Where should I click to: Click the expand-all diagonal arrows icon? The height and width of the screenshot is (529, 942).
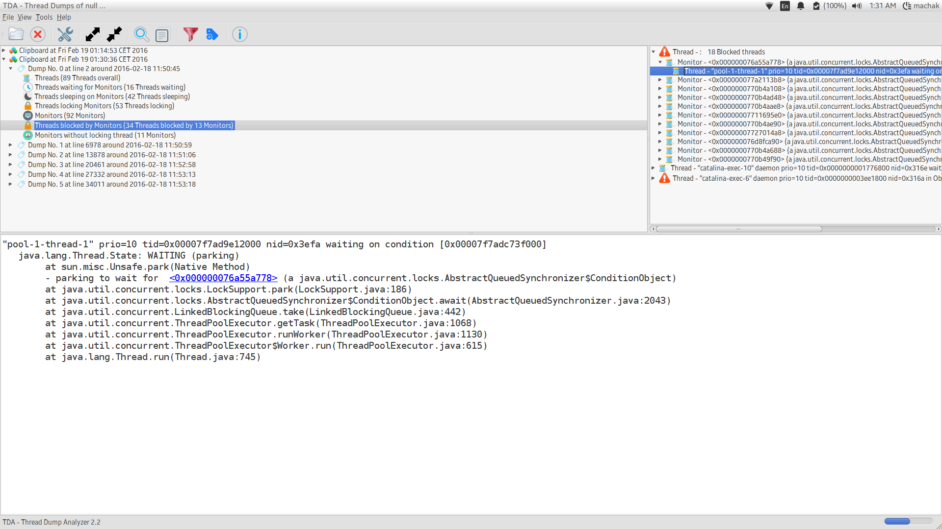(92, 34)
